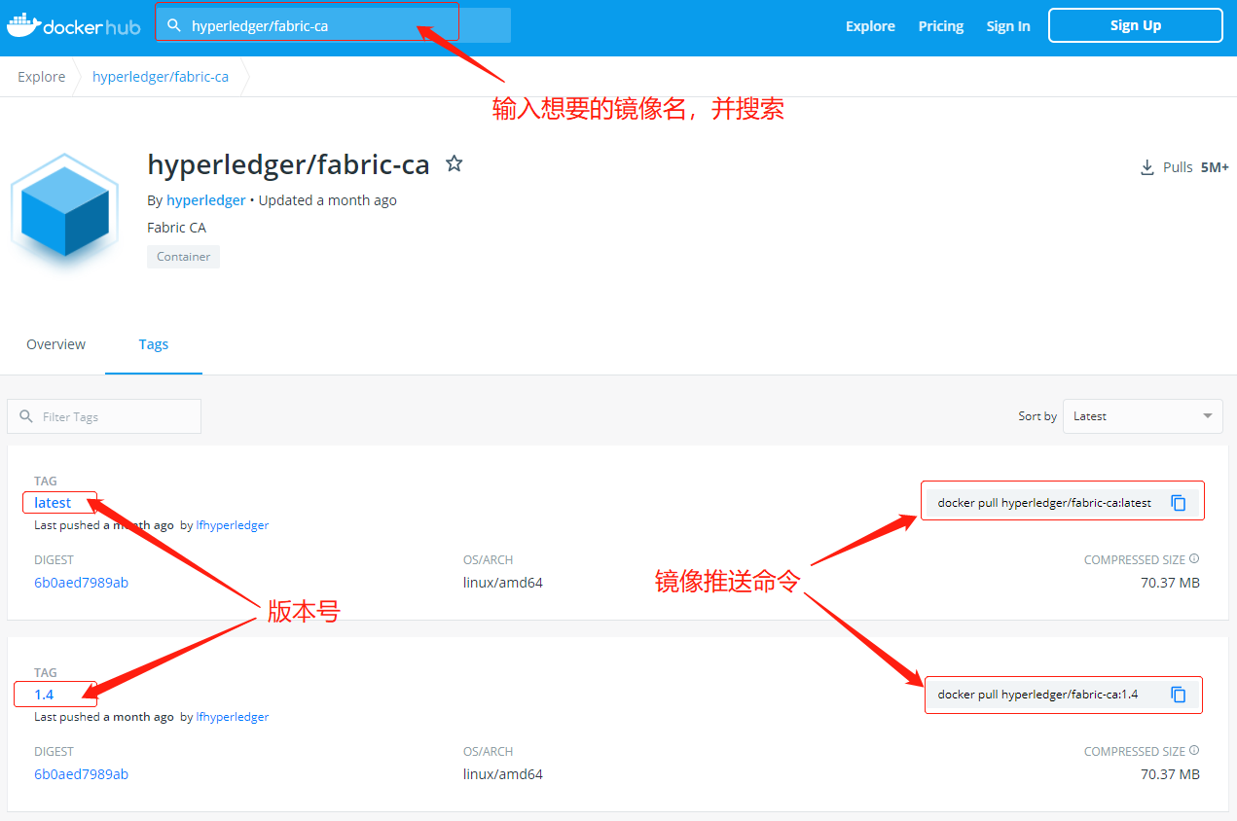The width and height of the screenshot is (1237, 821).
Task: Open the Sort by Latest dropdown
Action: point(1143,416)
